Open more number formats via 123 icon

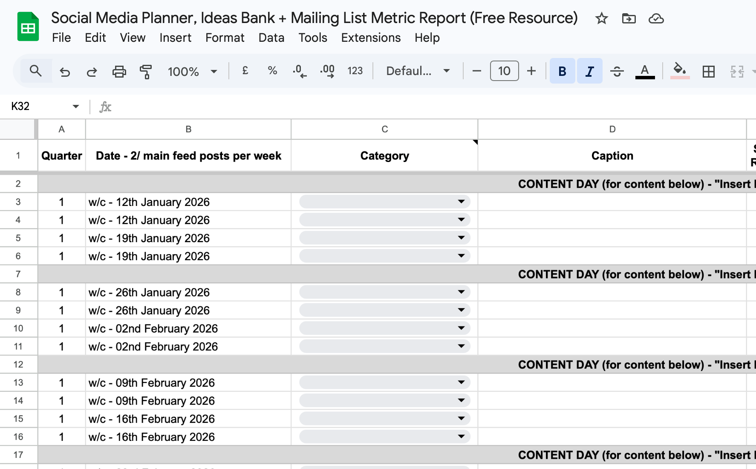click(x=355, y=71)
